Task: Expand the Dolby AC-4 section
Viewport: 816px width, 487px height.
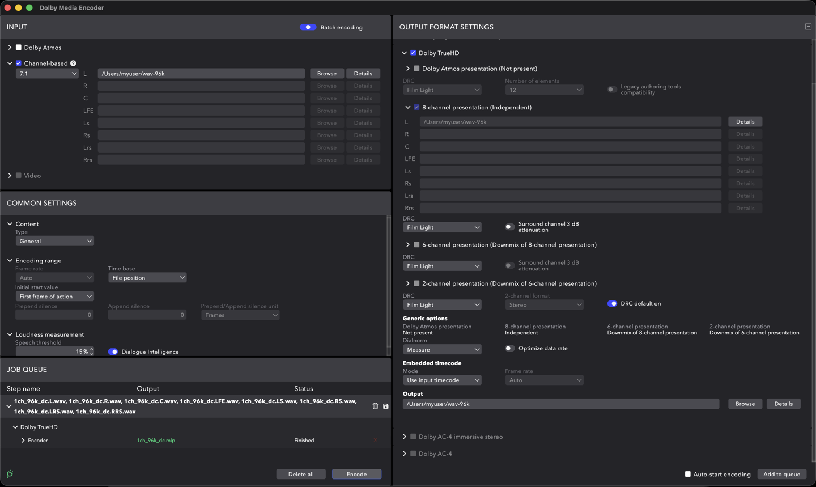Action: [x=404, y=454]
